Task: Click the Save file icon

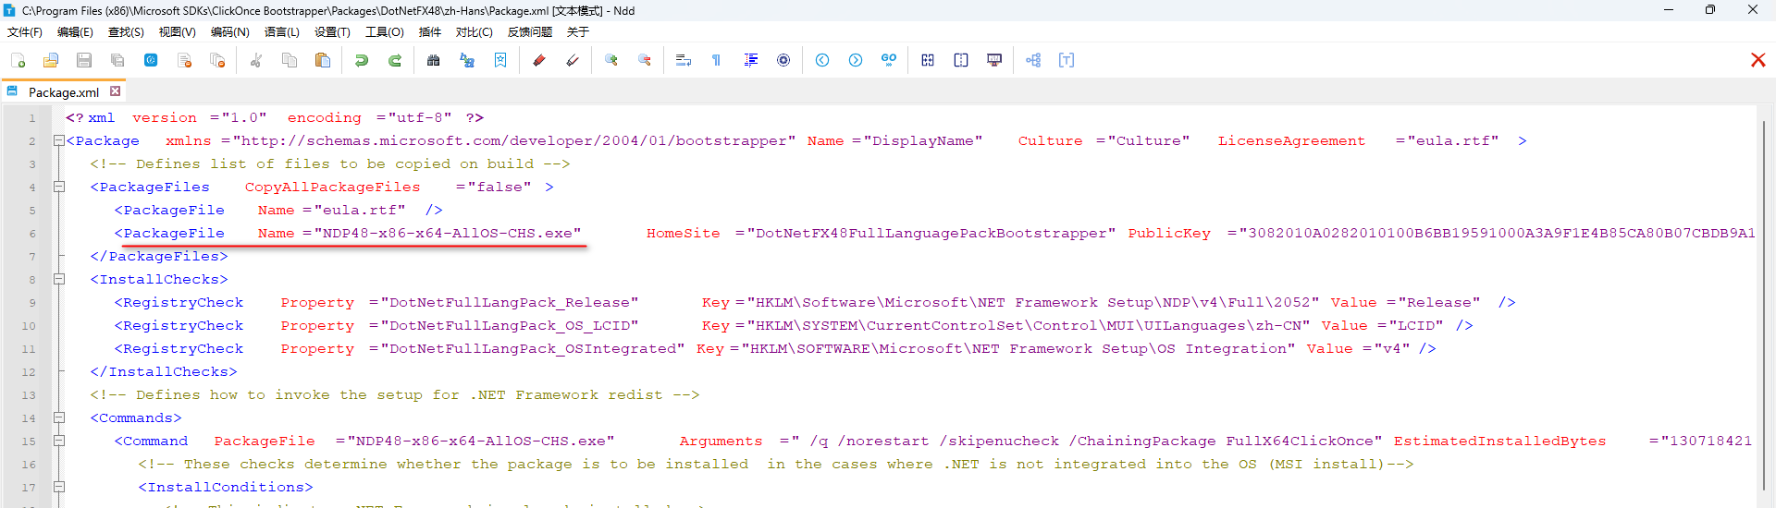Action: (x=84, y=60)
